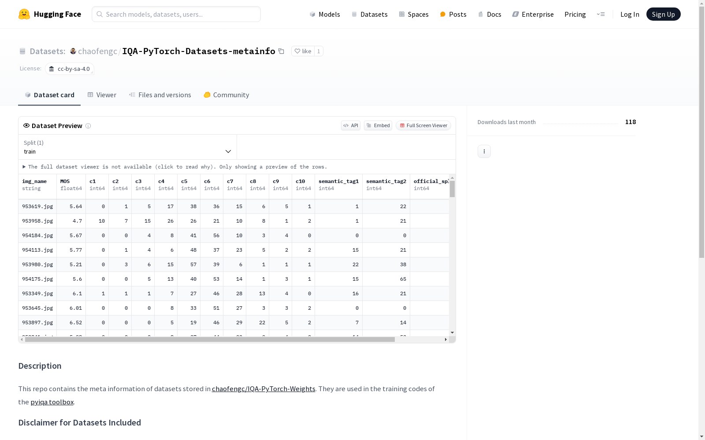The image size is (705, 440).
Task: Click the table scroll-down arrow
Action: tap(452, 333)
